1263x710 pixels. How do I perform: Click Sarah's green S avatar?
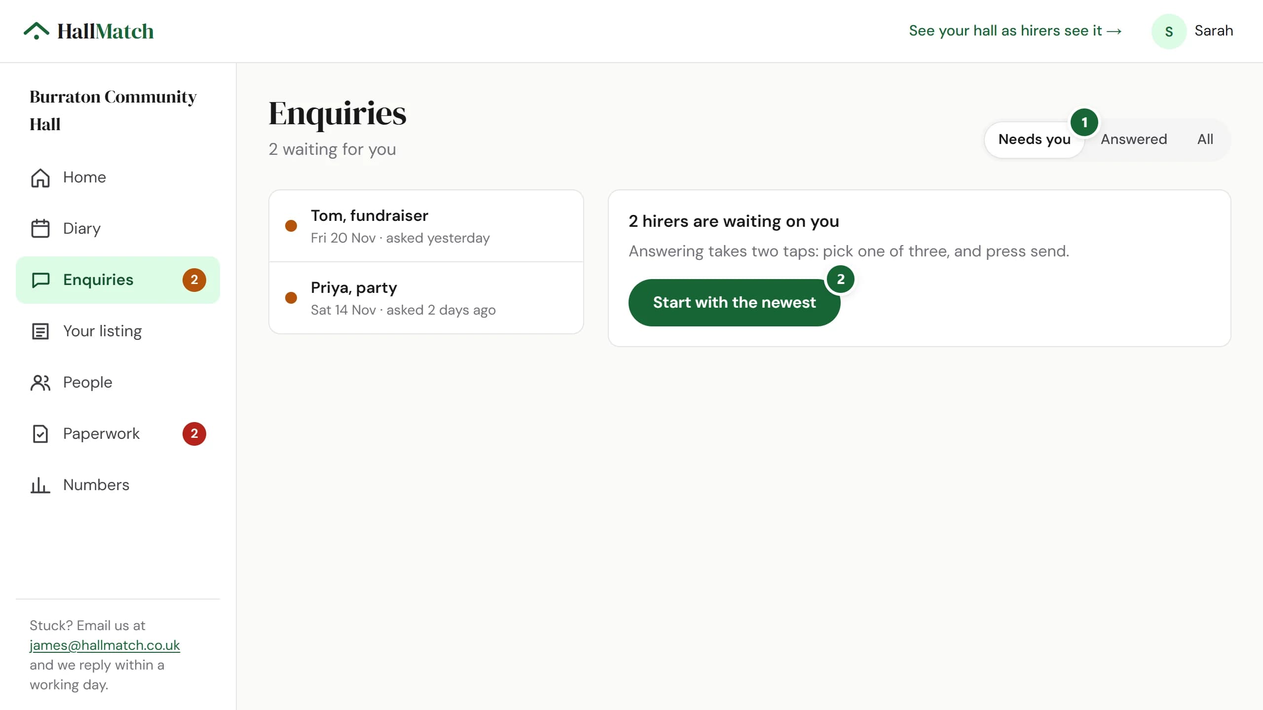pos(1169,31)
